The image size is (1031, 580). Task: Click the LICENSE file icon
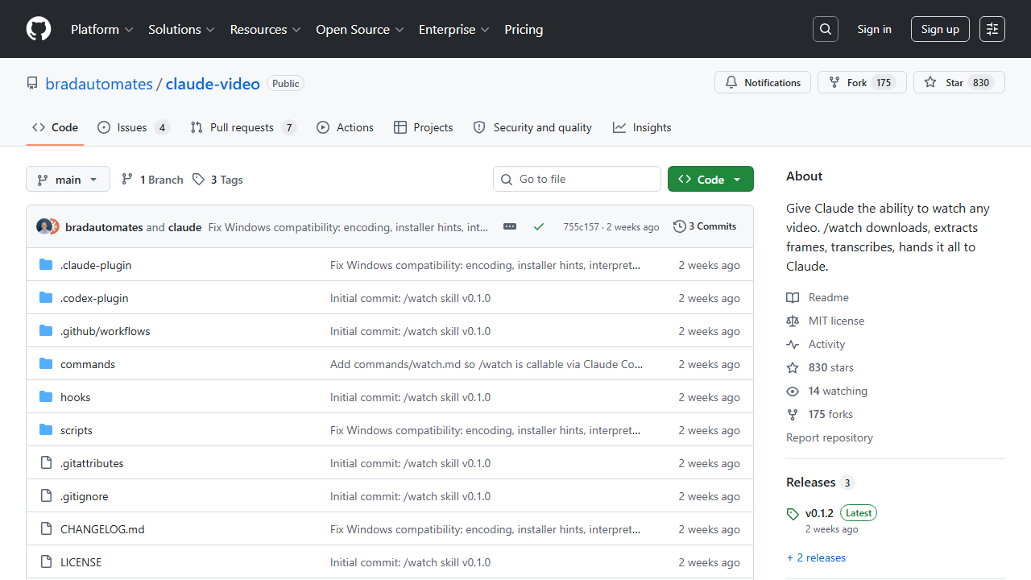pos(46,562)
